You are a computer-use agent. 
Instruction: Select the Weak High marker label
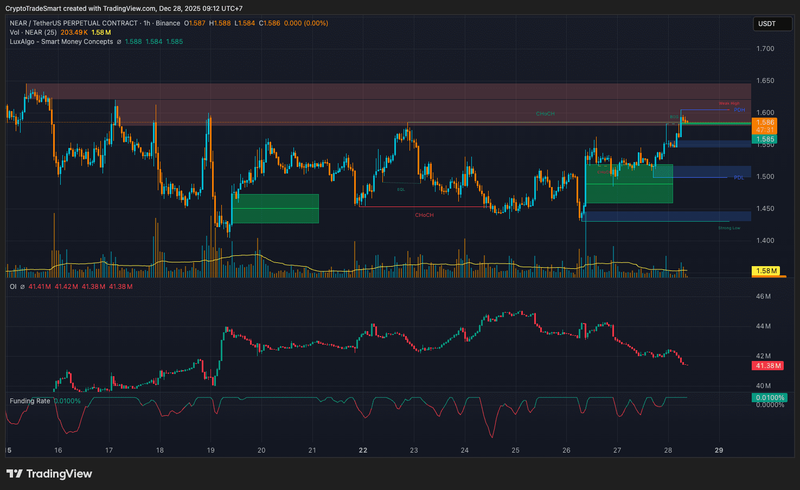point(729,104)
